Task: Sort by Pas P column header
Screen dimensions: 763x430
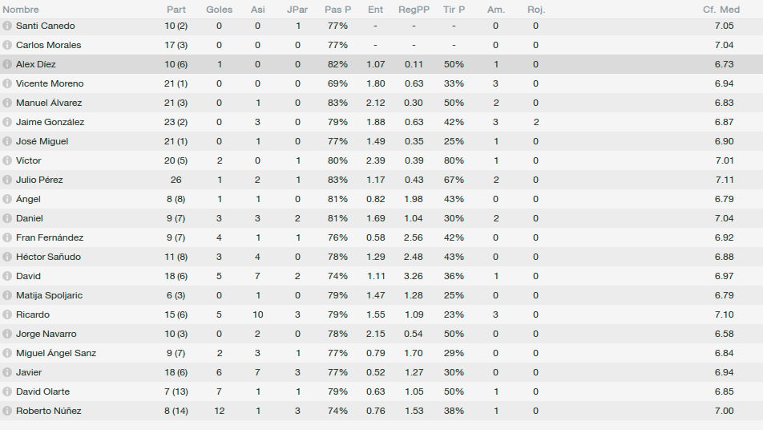Action: pos(337,10)
